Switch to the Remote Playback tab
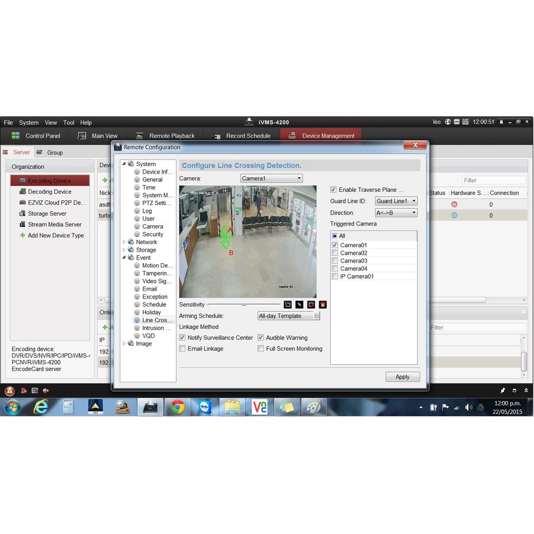The image size is (534, 534). click(x=165, y=136)
